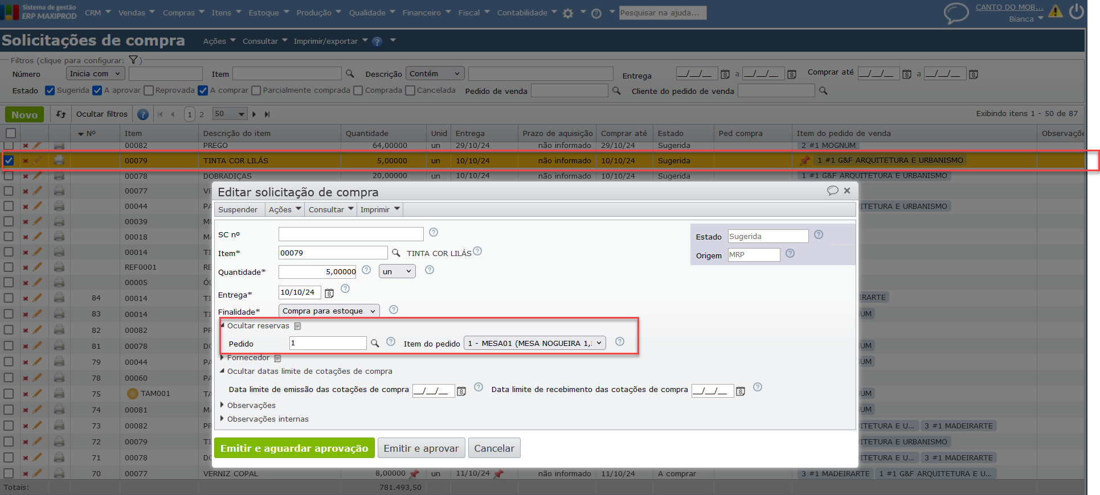Image resolution: width=1100 pixels, height=495 pixels.
Task: Click comment bubble icon in dialog header
Action: click(832, 191)
